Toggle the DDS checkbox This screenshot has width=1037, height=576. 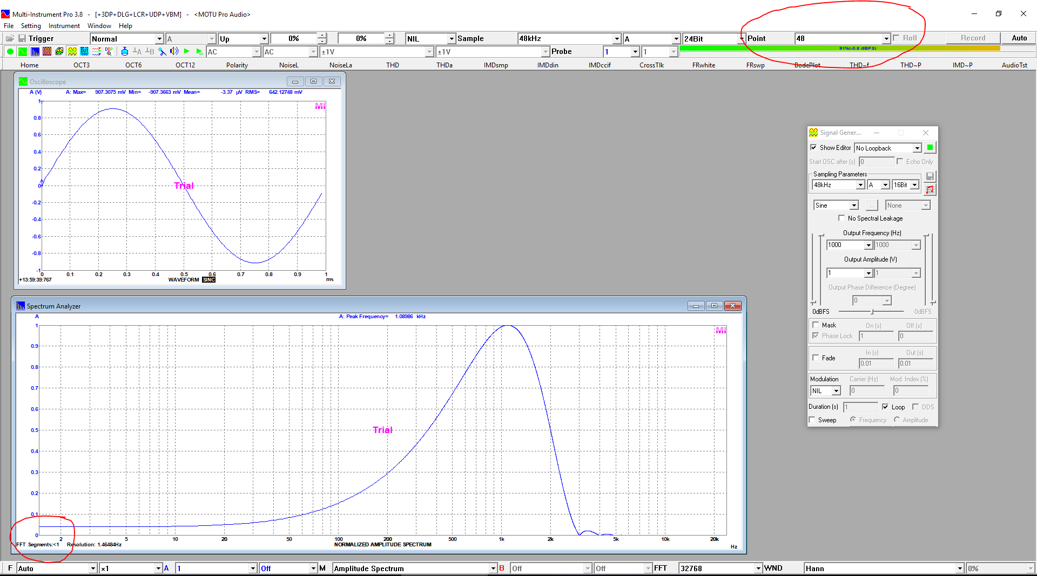tap(915, 407)
